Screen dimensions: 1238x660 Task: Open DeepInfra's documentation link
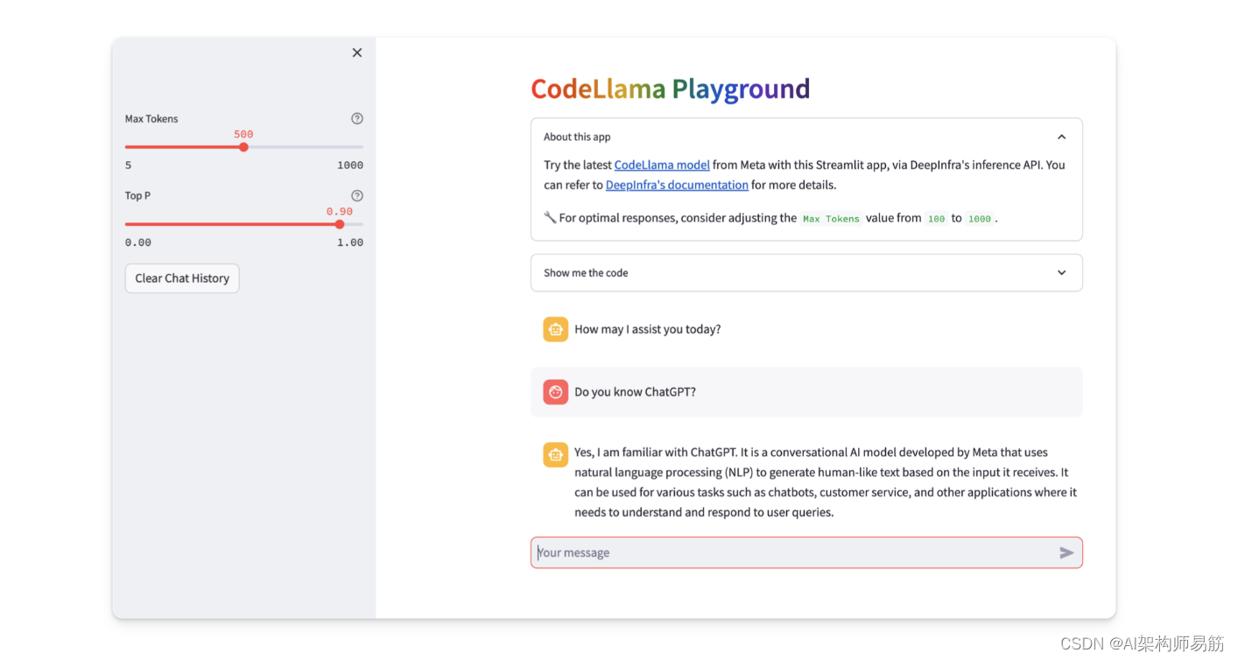[677, 185]
